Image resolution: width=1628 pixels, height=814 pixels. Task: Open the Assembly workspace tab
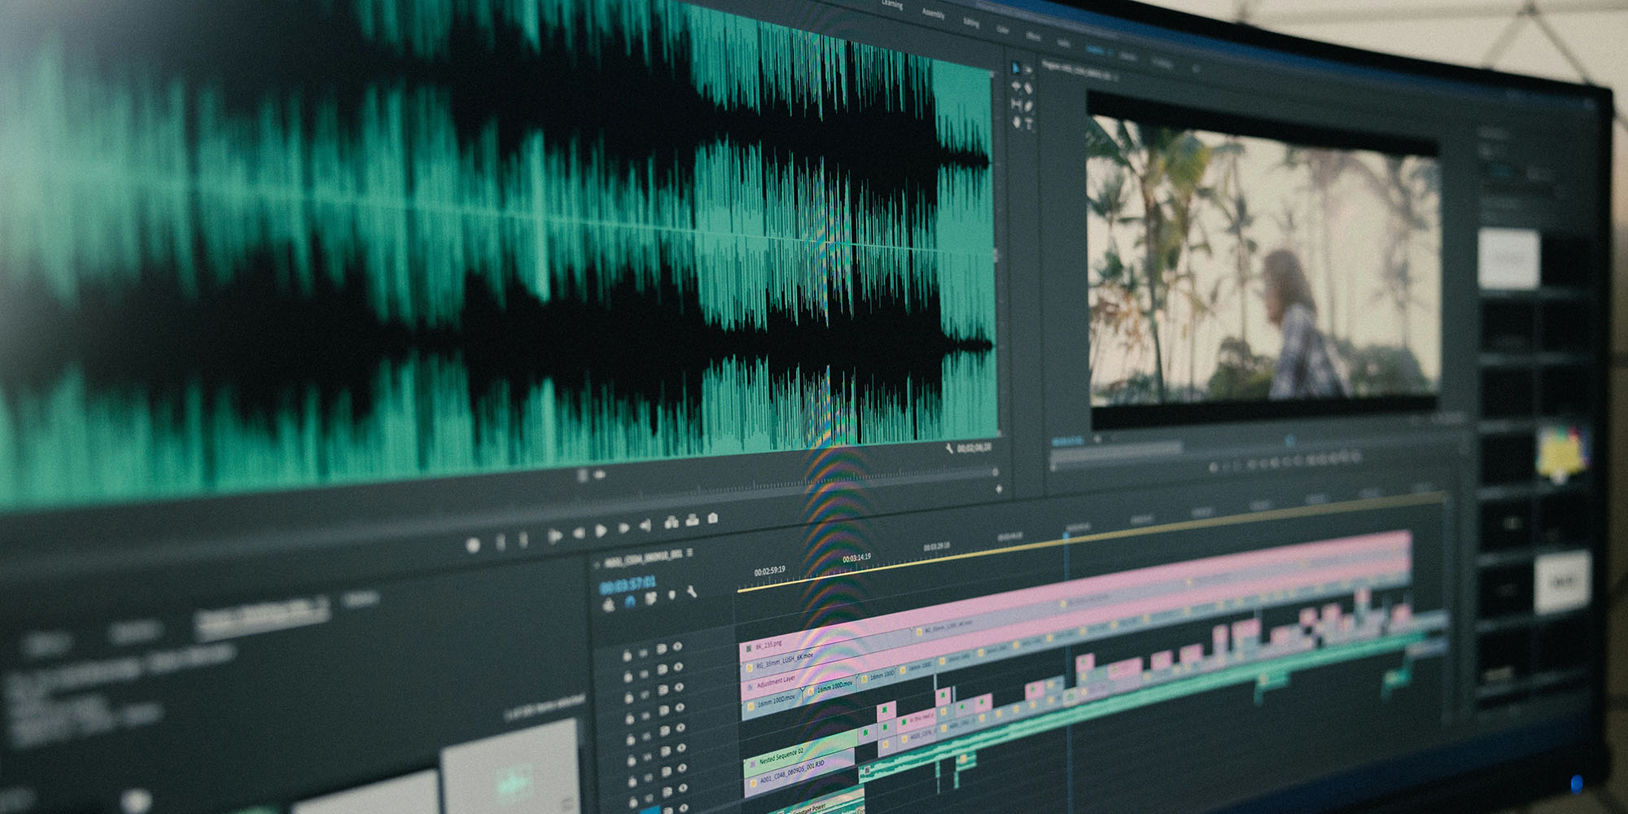click(x=933, y=13)
